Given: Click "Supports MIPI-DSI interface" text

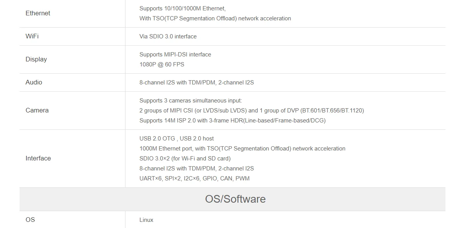Looking at the screenshot, I should coord(175,55).
